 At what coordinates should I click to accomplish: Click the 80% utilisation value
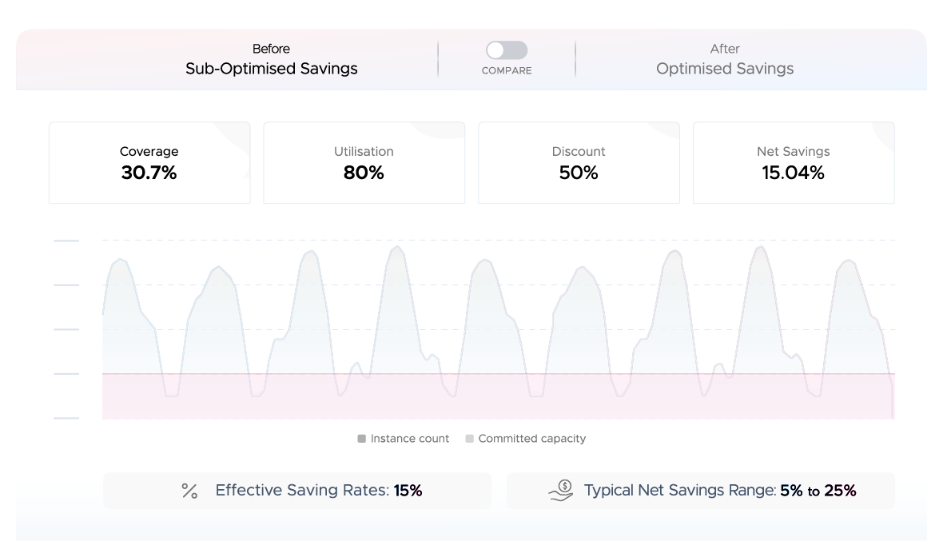pos(364,173)
